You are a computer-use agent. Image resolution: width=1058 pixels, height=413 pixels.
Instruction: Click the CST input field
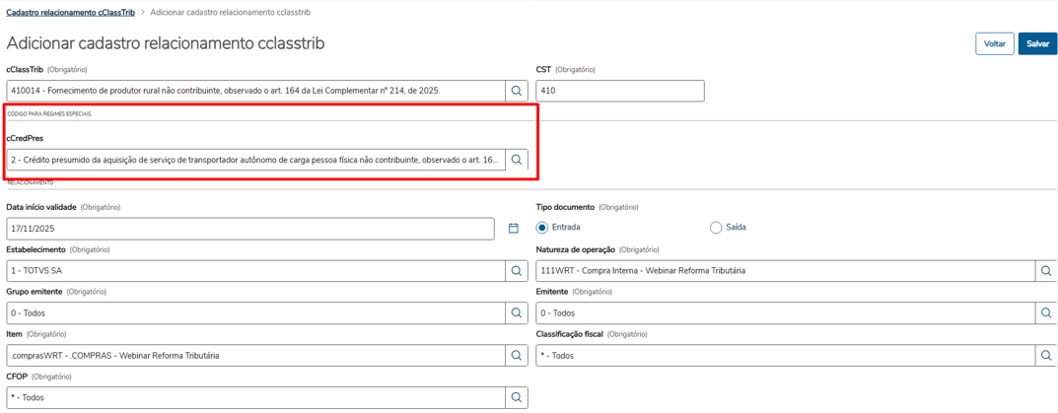[619, 91]
